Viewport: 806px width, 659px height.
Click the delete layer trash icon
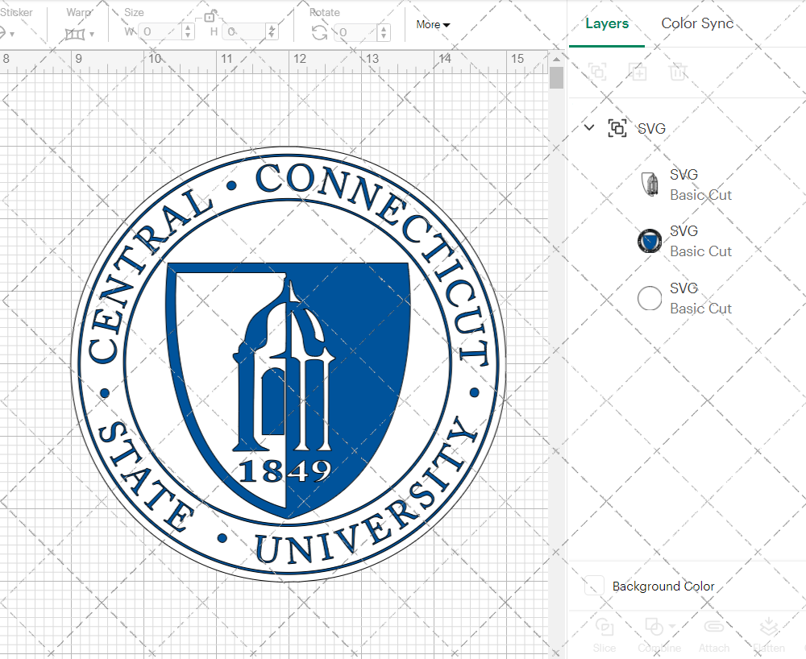[x=678, y=72]
